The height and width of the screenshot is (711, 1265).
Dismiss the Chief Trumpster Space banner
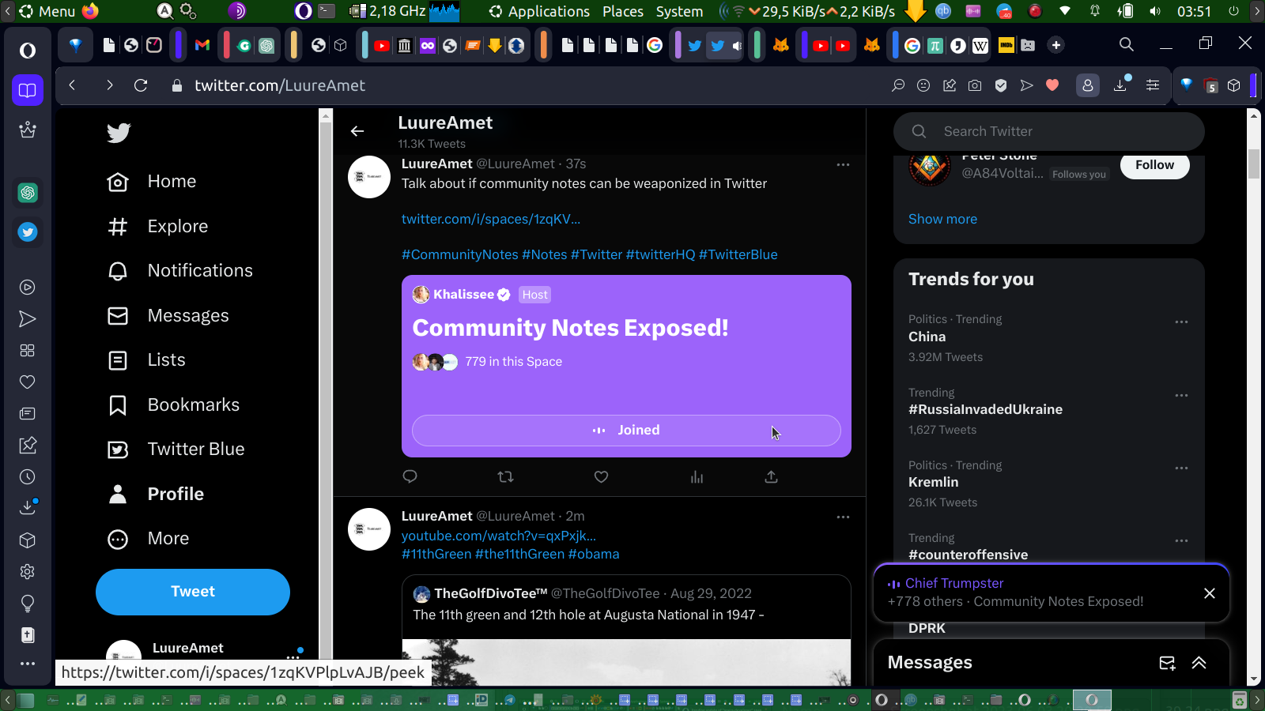click(x=1209, y=593)
